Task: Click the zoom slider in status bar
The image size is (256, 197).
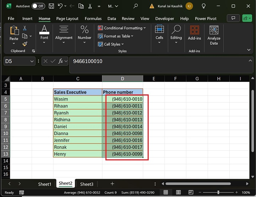Action: pyautogui.click(x=218, y=193)
